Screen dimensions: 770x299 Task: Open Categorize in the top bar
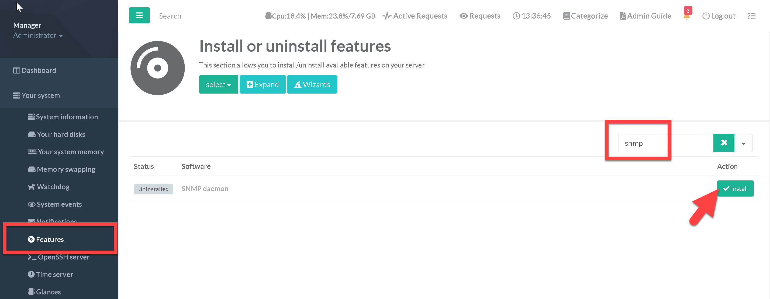(x=585, y=16)
